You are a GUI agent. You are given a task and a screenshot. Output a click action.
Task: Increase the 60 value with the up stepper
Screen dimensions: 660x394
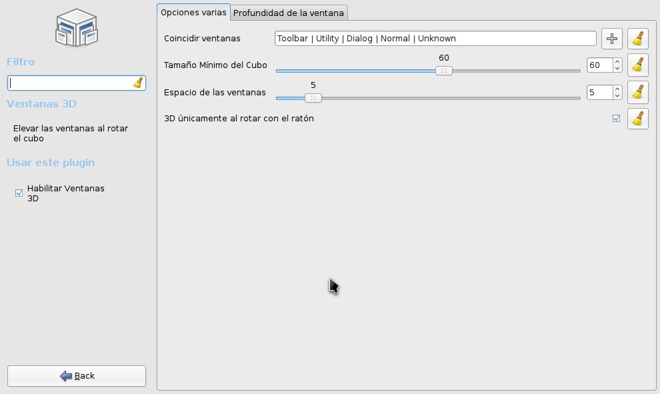616,61
